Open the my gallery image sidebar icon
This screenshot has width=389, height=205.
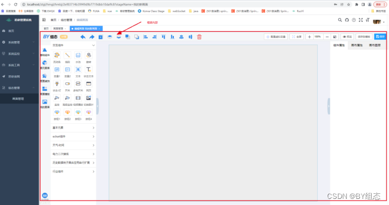[45, 102]
